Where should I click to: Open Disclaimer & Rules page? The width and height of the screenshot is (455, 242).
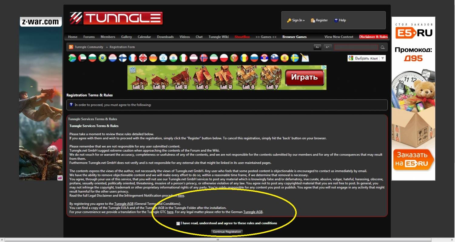(x=373, y=37)
